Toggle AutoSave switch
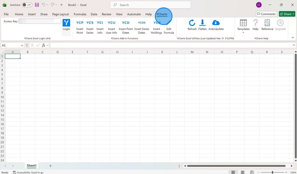Viewport: 297px width, 174px height. click(27, 5)
